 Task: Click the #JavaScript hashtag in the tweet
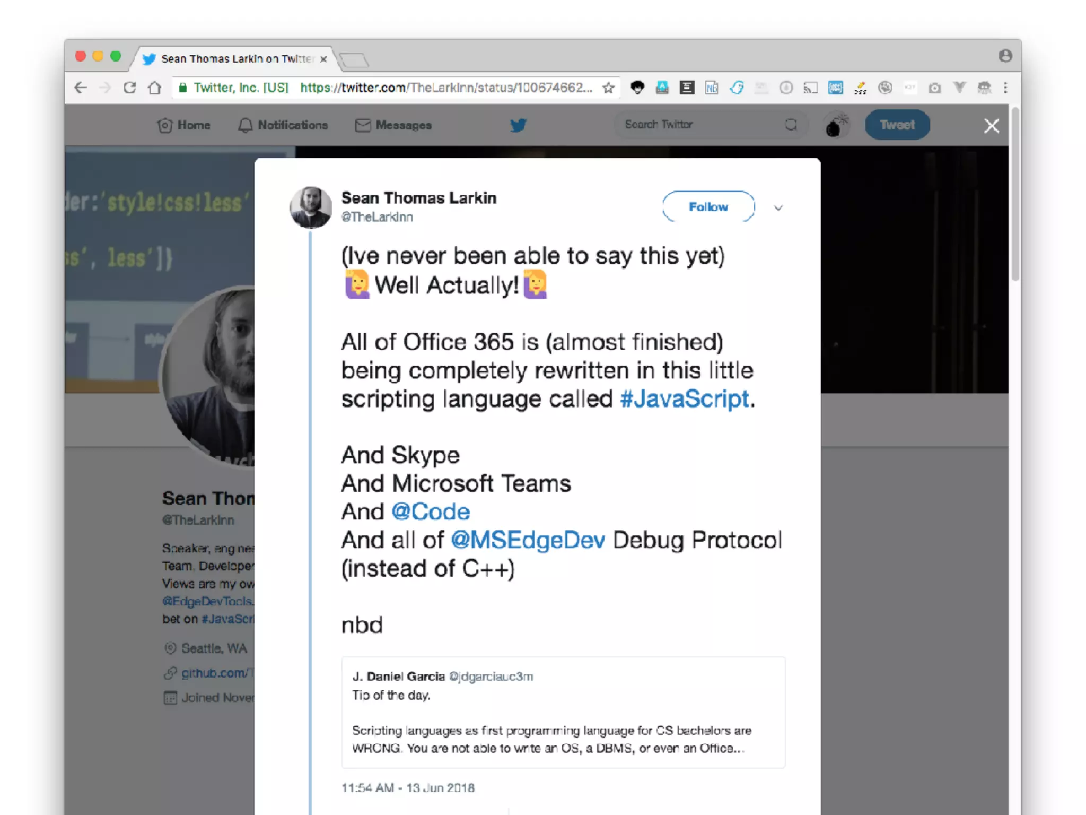pyautogui.click(x=685, y=399)
